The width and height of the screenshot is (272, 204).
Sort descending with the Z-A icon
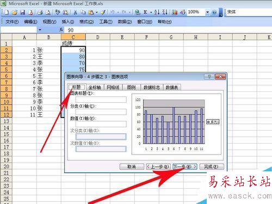(165, 12)
